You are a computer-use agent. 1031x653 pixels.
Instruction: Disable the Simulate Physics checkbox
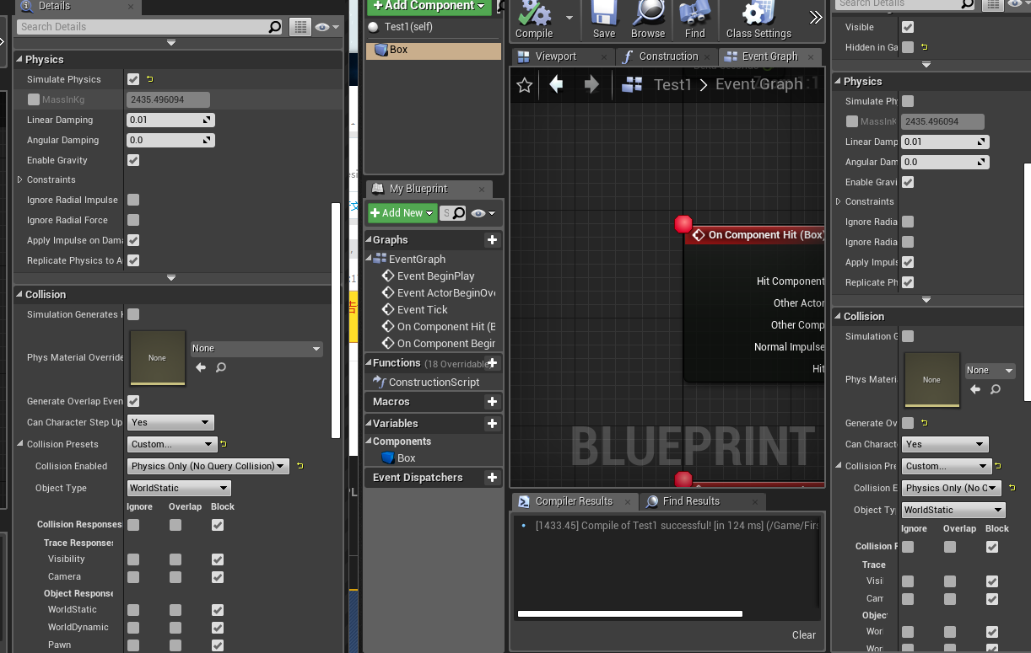[132, 78]
